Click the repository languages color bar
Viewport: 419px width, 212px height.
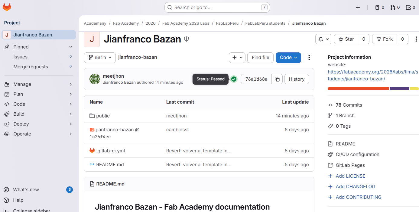click(x=373, y=89)
